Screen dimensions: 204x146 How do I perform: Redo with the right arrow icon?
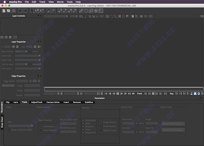[x=25, y=11]
